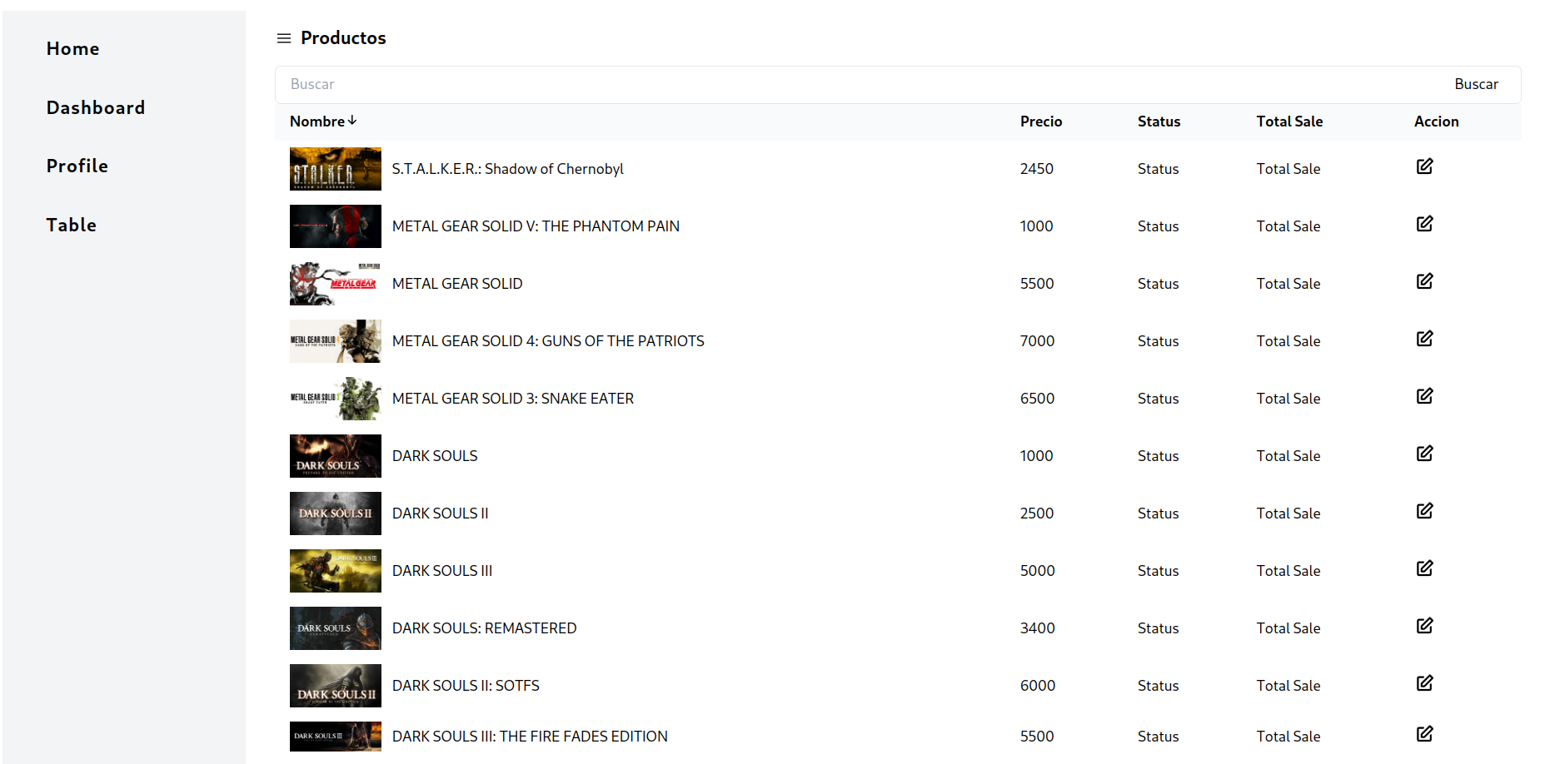Select 'DARK SOULS: REMASTERED' name text

484,628
